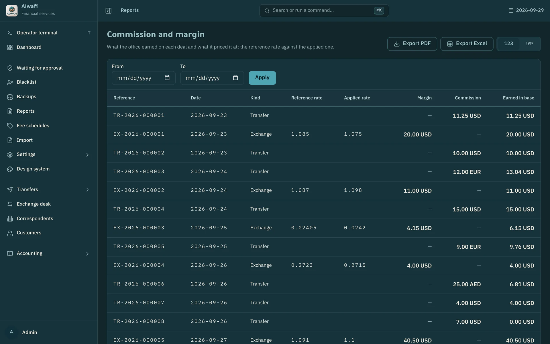
Task: Switch numerals to Latin 123
Action: click(x=508, y=44)
